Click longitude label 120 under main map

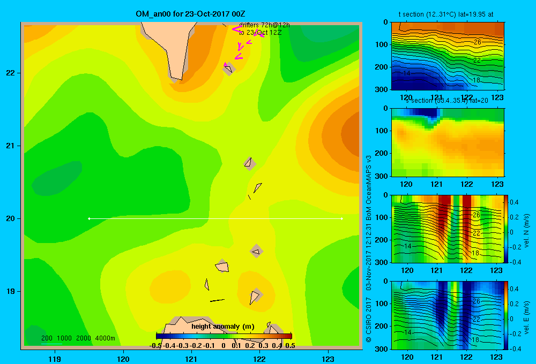point(123,359)
